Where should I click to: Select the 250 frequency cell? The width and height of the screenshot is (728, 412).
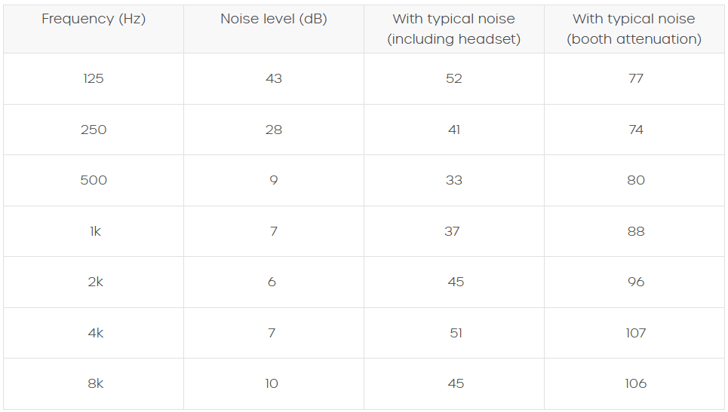coord(94,130)
